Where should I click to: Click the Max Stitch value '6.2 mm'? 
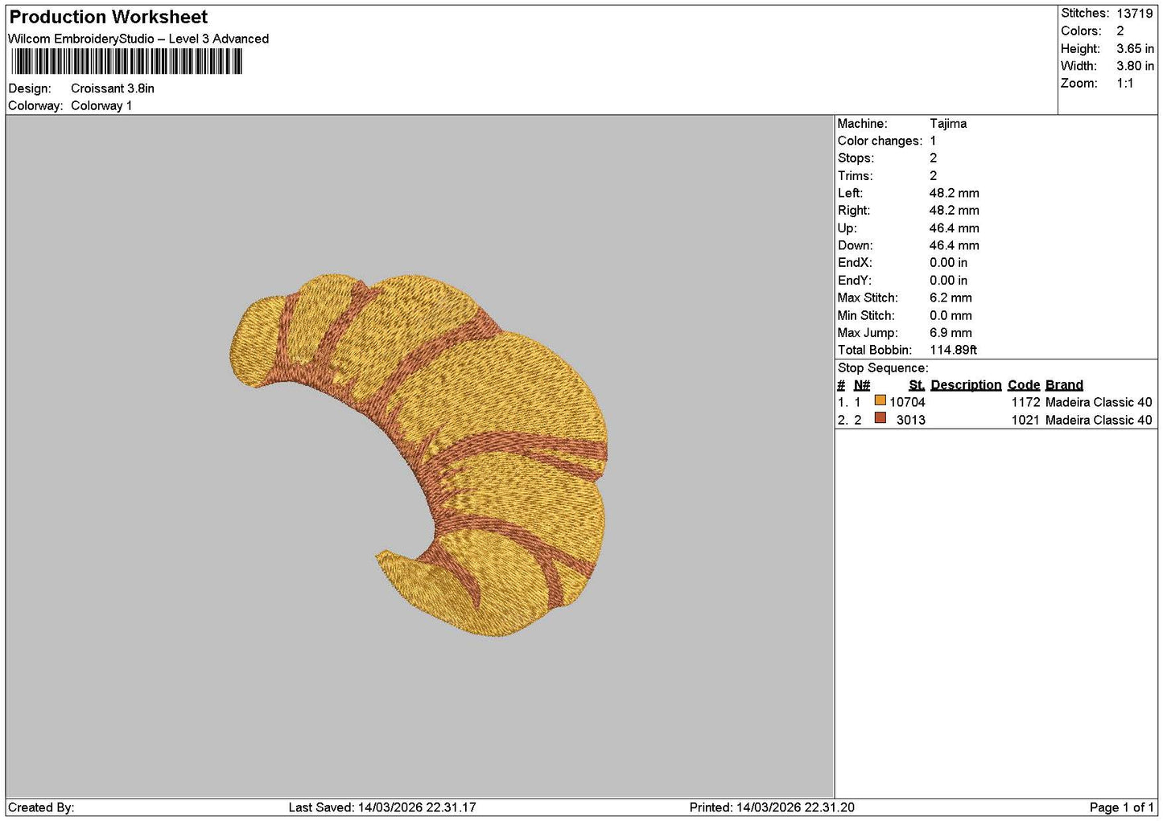pyautogui.click(x=951, y=298)
